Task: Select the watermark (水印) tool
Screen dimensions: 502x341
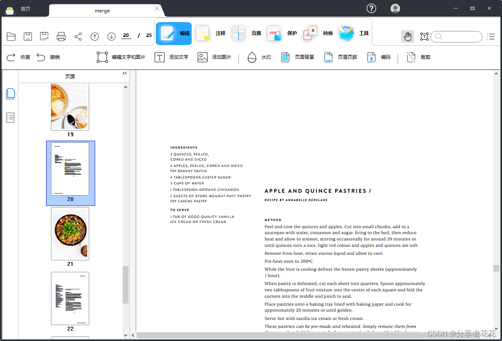Action: (x=259, y=57)
